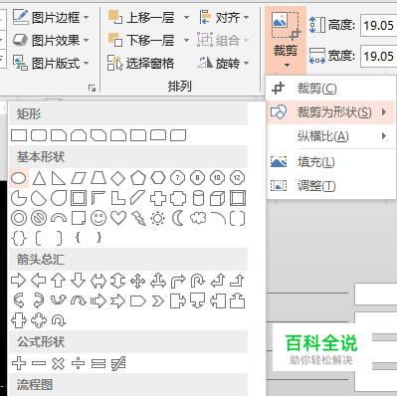The image size is (397, 396).
Task: Click the 宽度 width input field
Action: click(378, 56)
